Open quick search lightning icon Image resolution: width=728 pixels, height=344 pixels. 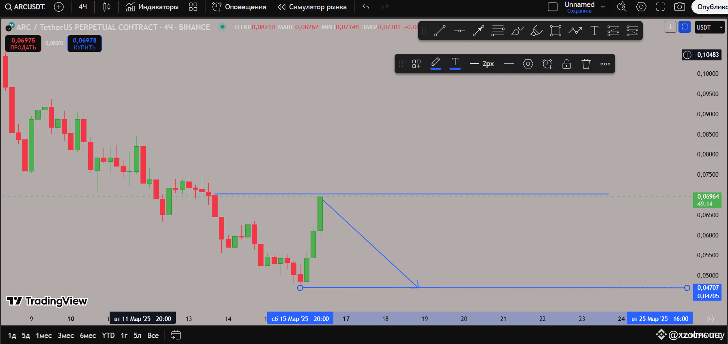point(622,7)
